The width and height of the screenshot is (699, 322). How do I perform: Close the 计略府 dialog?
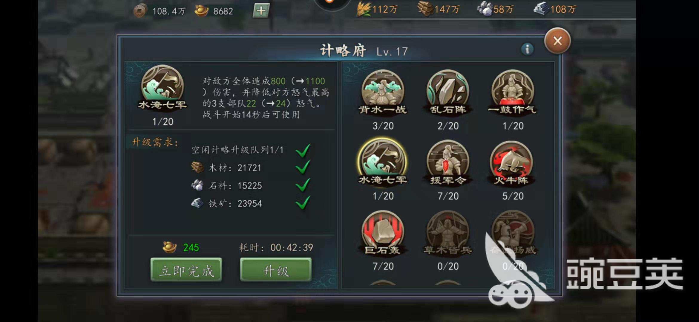point(557,41)
